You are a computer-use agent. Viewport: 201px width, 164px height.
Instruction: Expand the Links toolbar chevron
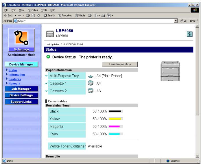[198, 20]
